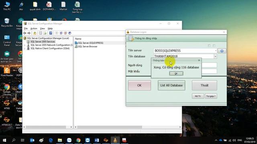257x144 pixels.
Task: Open TeamViewer from the taskbar
Action: point(88,140)
